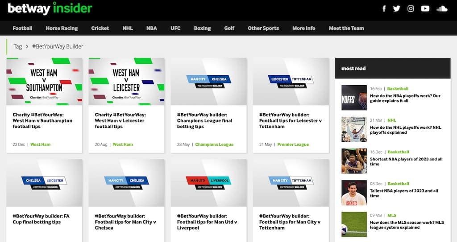Open the Betway SoundCloud icon
Image resolution: width=457 pixels, height=242 pixels.
(442, 8)
